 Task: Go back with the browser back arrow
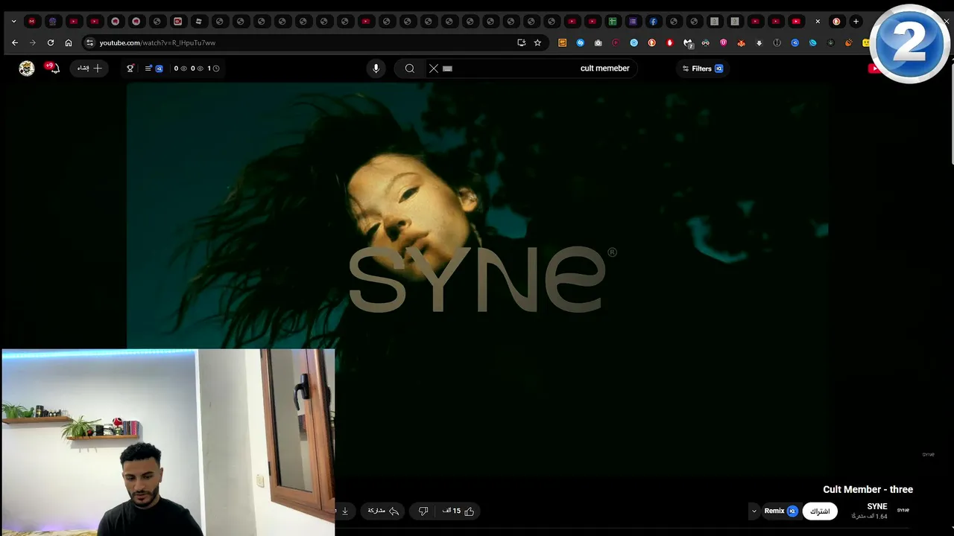[14, 42]
